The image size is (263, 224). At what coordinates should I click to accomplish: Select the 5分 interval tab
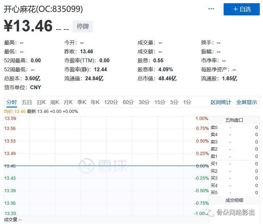pos(174,102)
